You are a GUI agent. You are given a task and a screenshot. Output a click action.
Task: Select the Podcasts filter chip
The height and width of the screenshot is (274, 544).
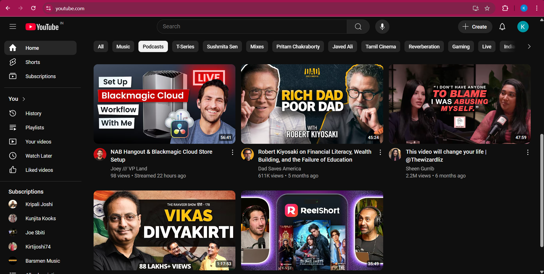(153, 46)
